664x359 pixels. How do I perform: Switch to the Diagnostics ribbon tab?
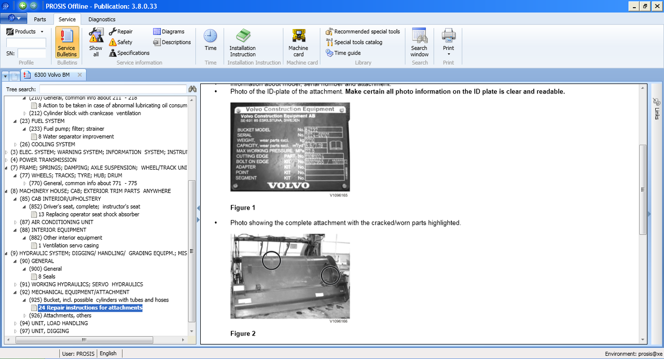pos(102,19)
